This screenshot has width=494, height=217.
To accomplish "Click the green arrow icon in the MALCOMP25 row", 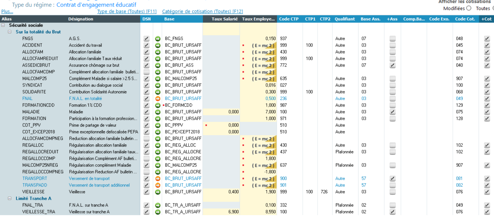I will [158, 78].
